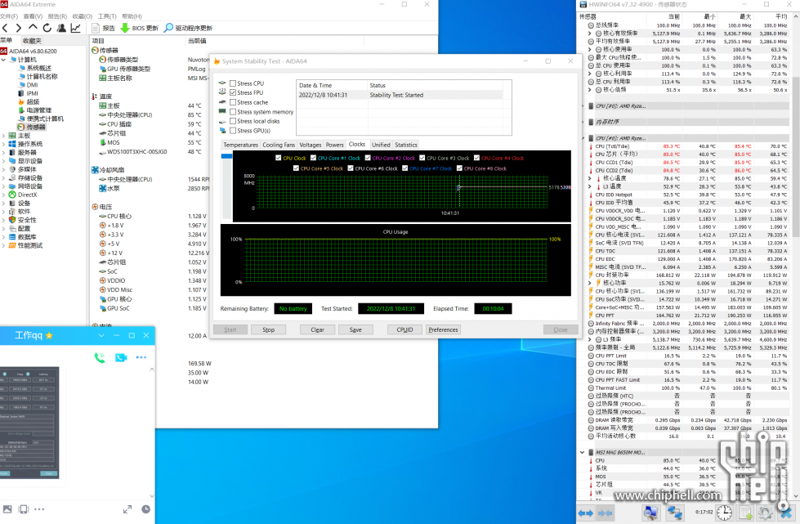Click the Save button in Stability Test
Viewport: 800px width, 524px height.
click(355, 329)
